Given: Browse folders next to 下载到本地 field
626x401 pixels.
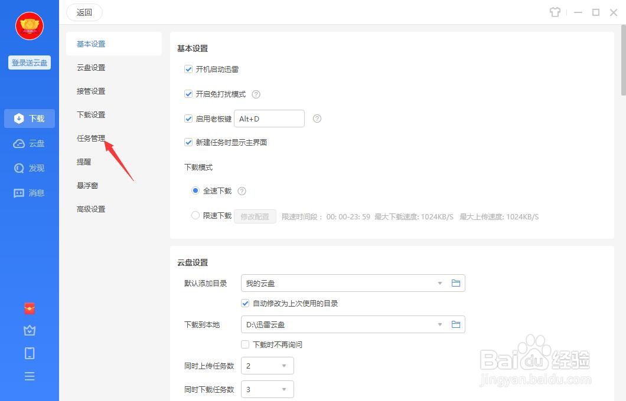Looking at the screenshot, I should click(x=455, y=324).
